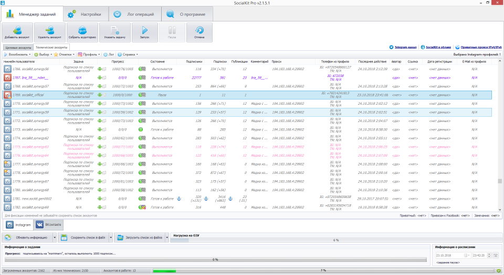Click the calendar clock icon beside the time field
504x275 pixels.
click(x=496, y=256)
